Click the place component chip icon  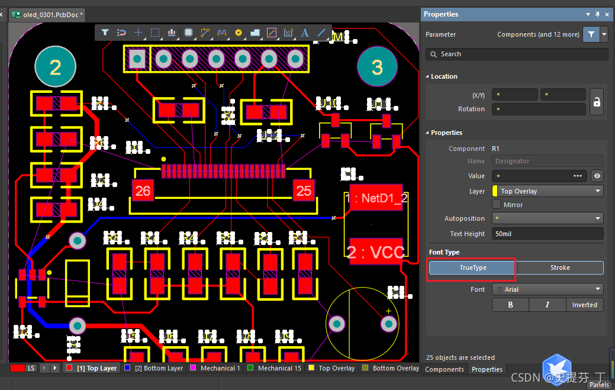tap(189, 33)
